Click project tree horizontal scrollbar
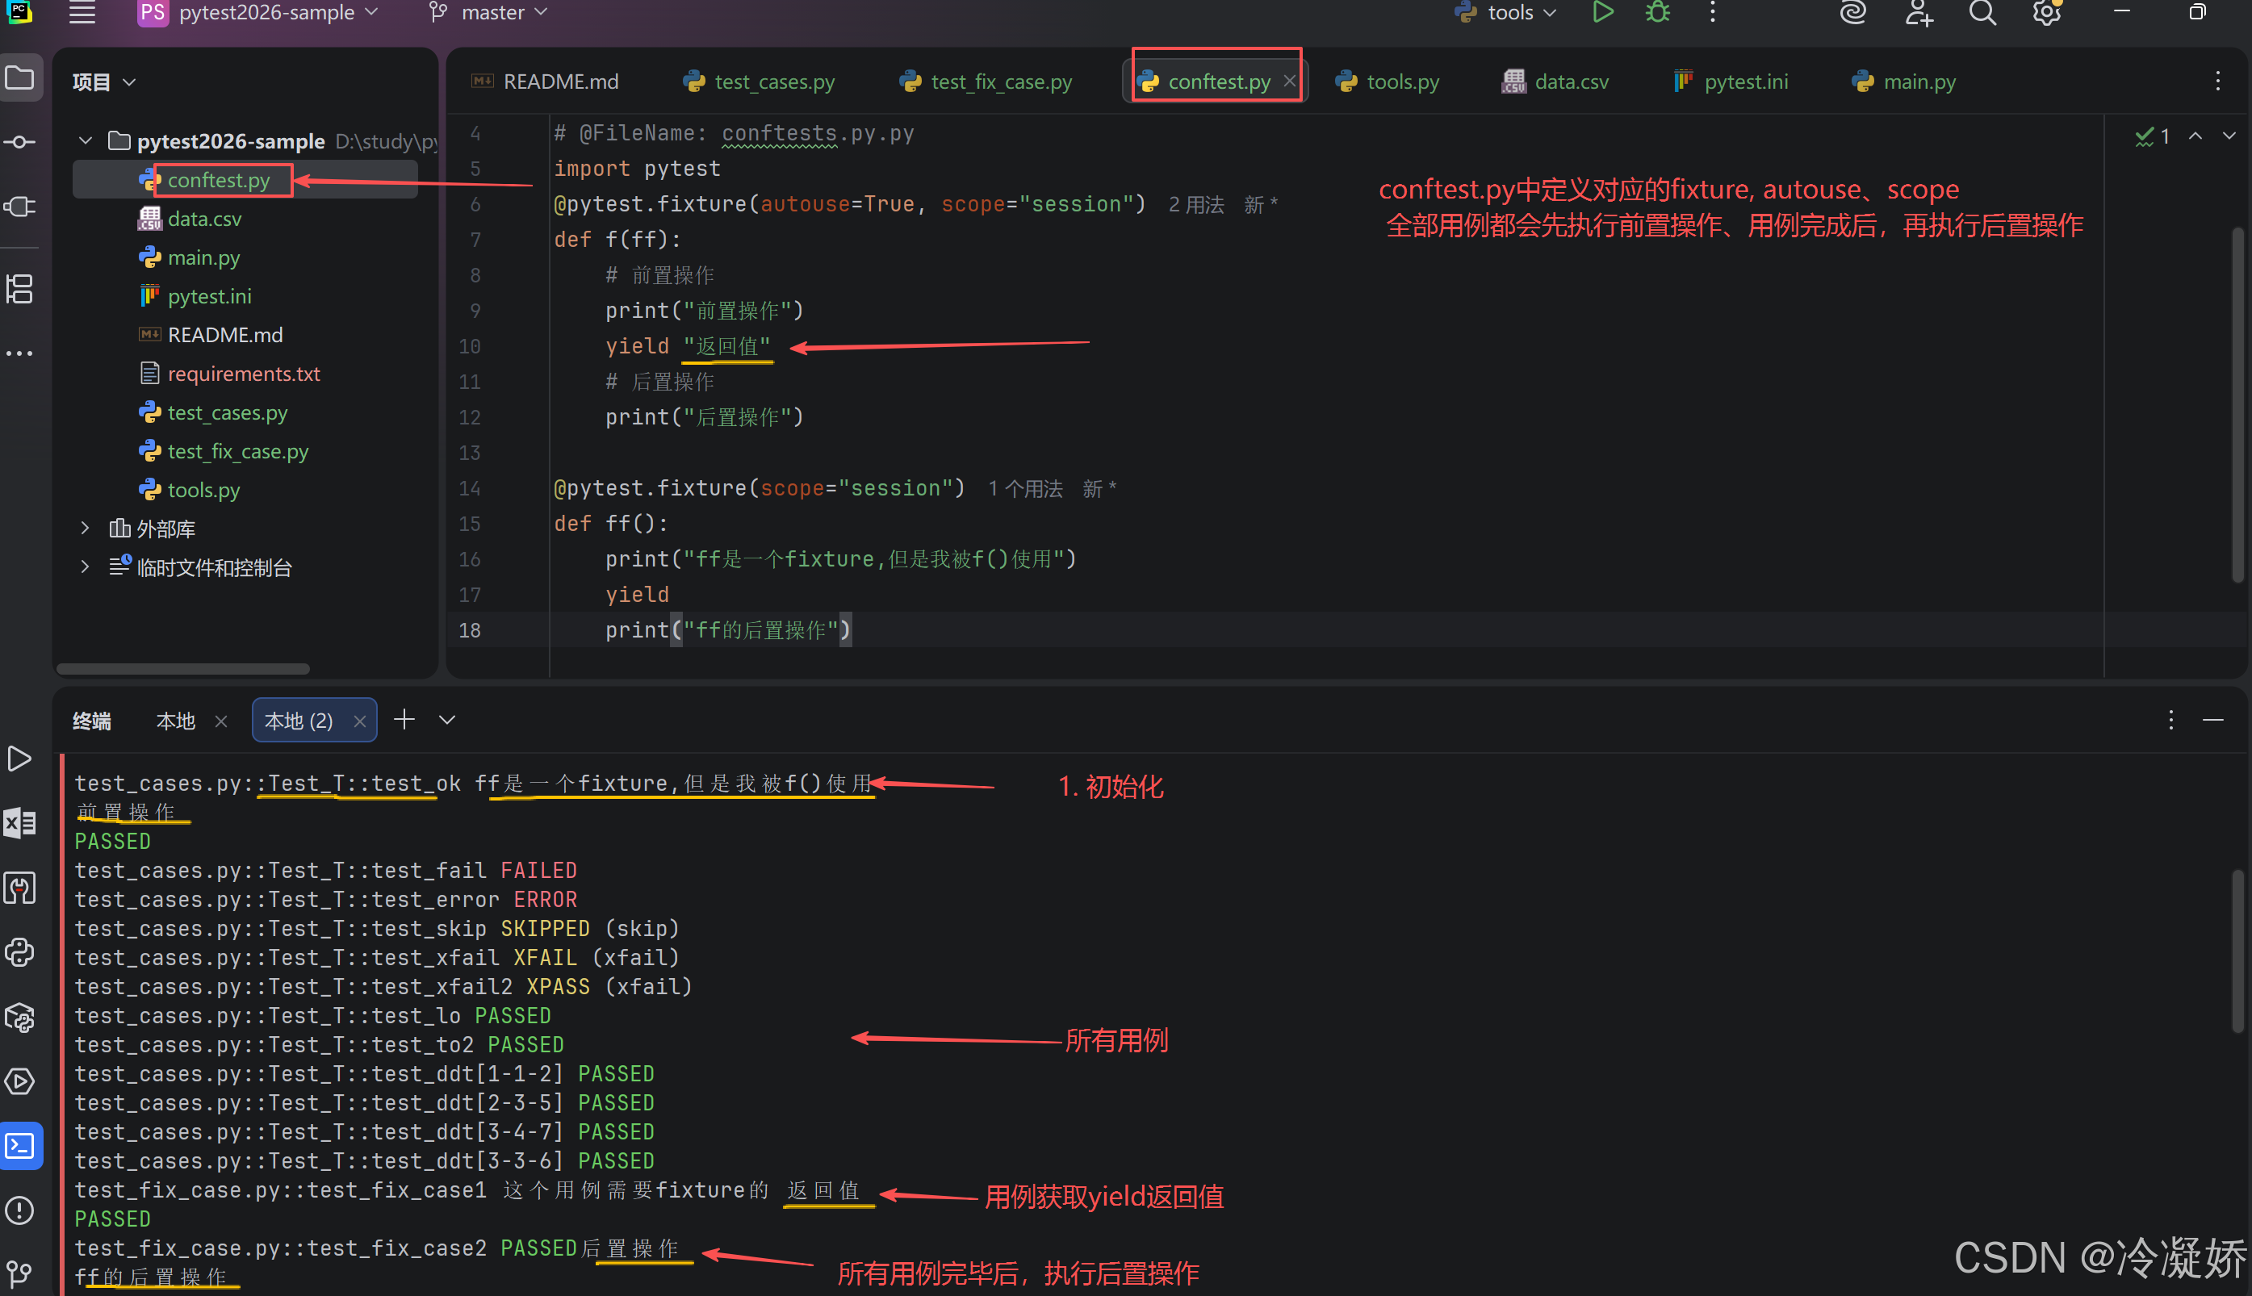 point(182,668)
